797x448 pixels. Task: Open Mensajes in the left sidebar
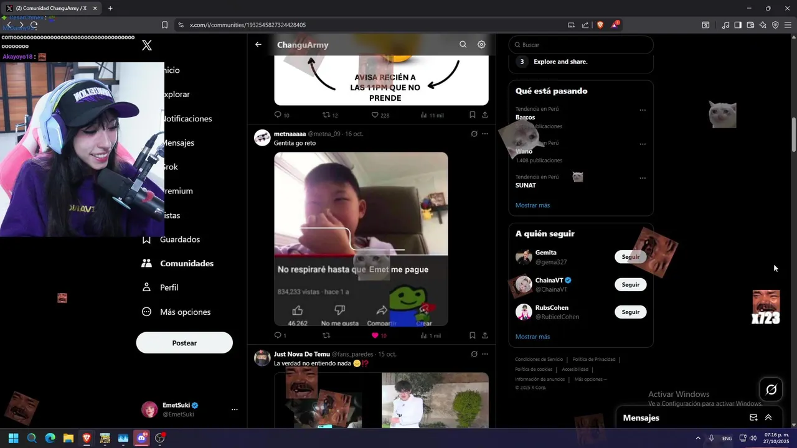(179, 142)
